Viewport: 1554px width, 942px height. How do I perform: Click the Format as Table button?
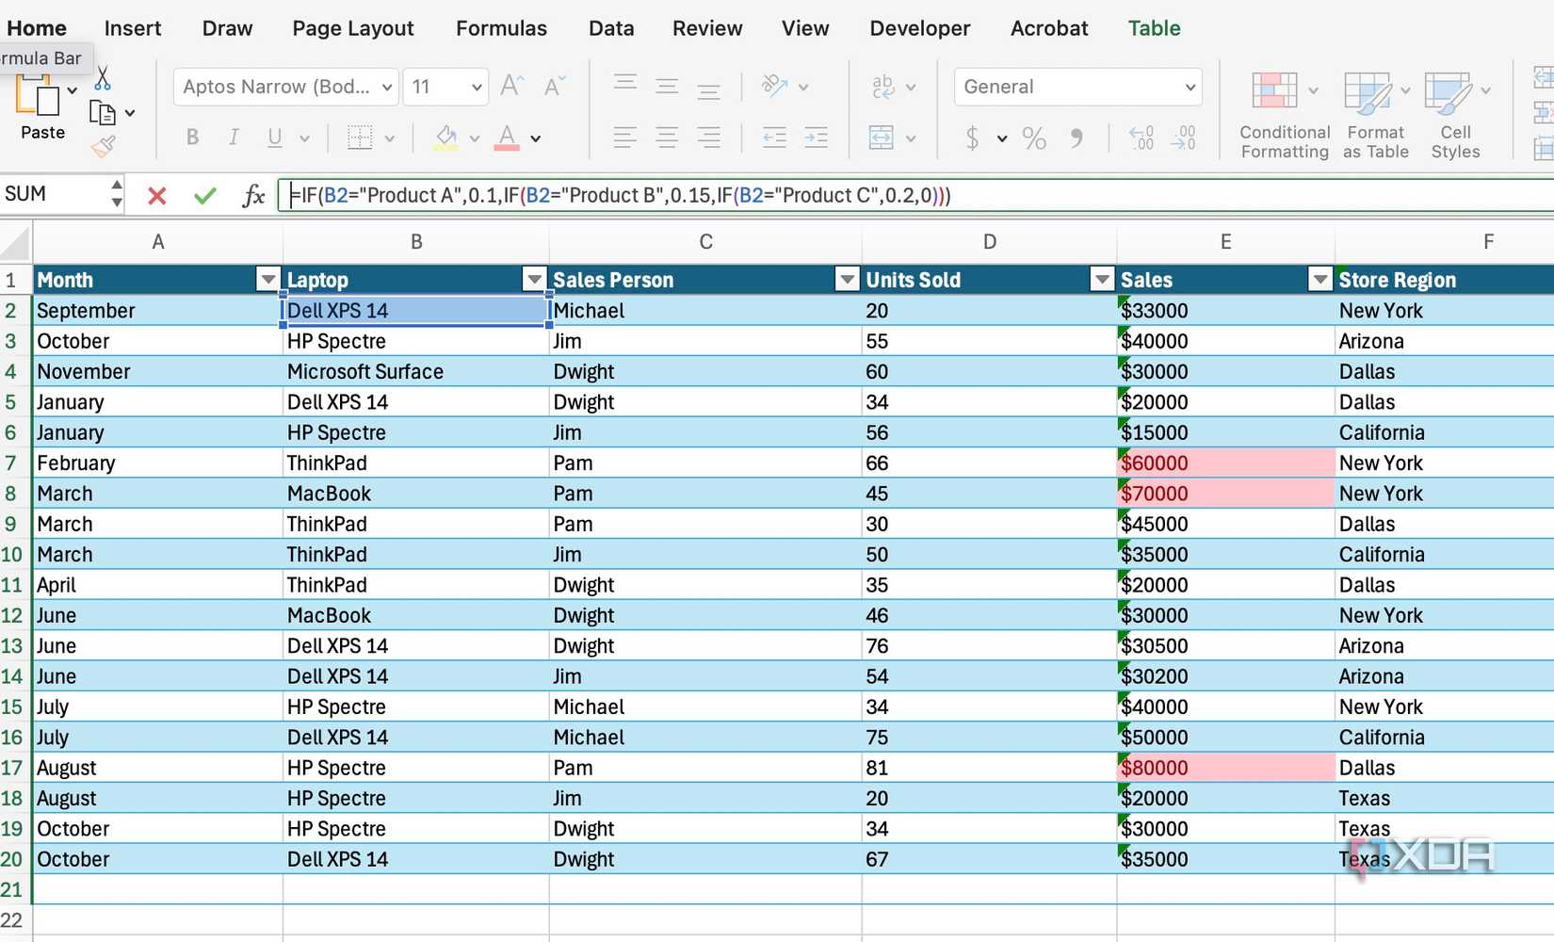coord(1368,92)
